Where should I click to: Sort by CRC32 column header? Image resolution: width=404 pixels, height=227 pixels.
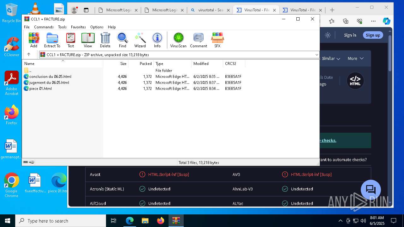pyautogui.click(x=234, y=64)
